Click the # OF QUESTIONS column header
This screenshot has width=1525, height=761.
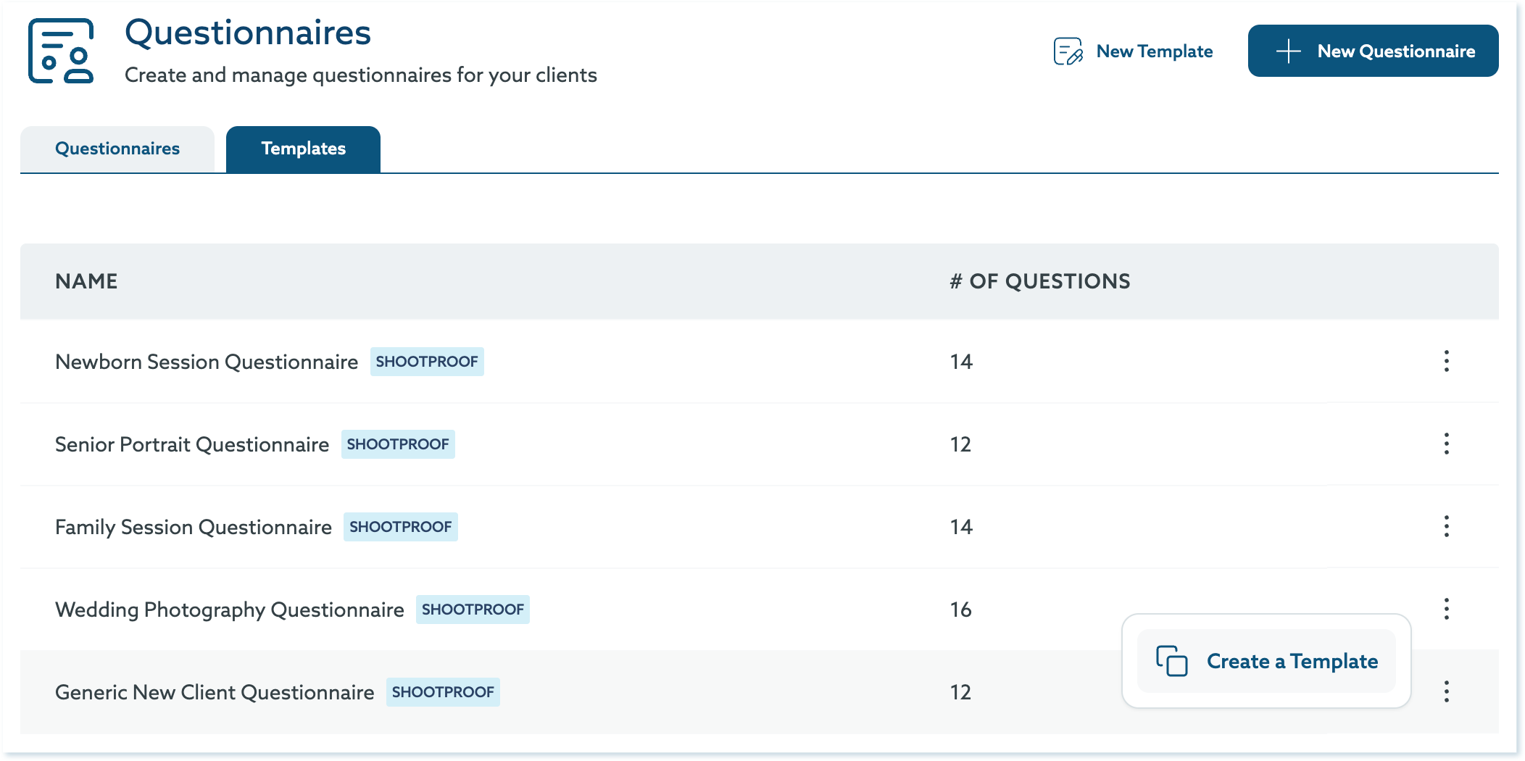point(1039,281)
